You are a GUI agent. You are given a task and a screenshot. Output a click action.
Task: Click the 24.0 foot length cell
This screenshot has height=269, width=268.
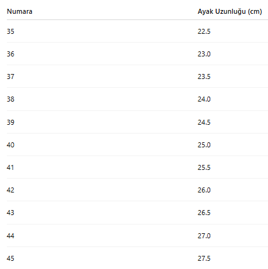[204, 99]
